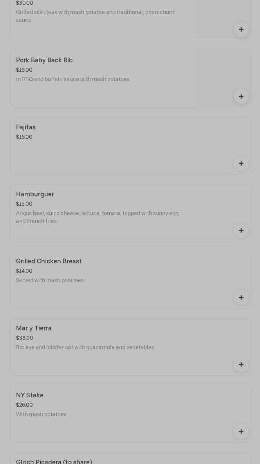
Task: Add Grilled Chicken Breast to order
Action: coord(241,297)
